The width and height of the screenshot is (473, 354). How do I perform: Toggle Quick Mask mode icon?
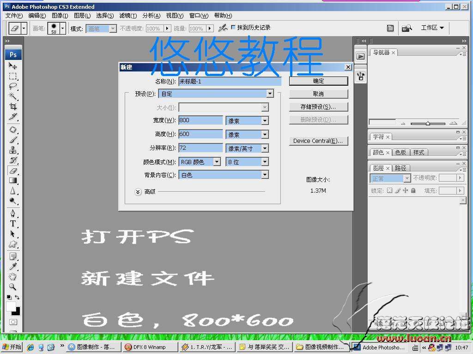click(13, 322)
